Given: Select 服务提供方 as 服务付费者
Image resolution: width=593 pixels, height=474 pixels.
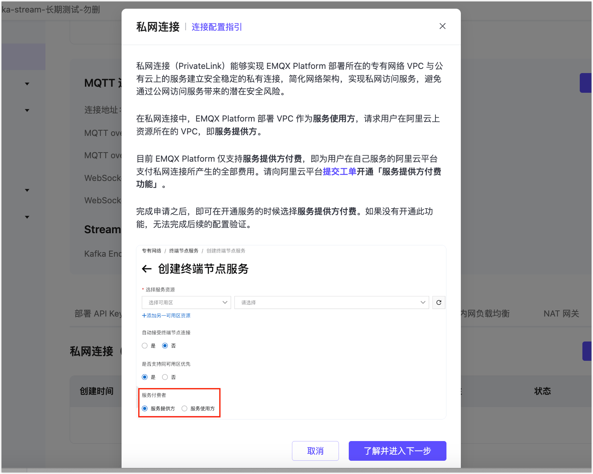Looking at the screenshot, I should pyautogui.click(x=144, y=409).
